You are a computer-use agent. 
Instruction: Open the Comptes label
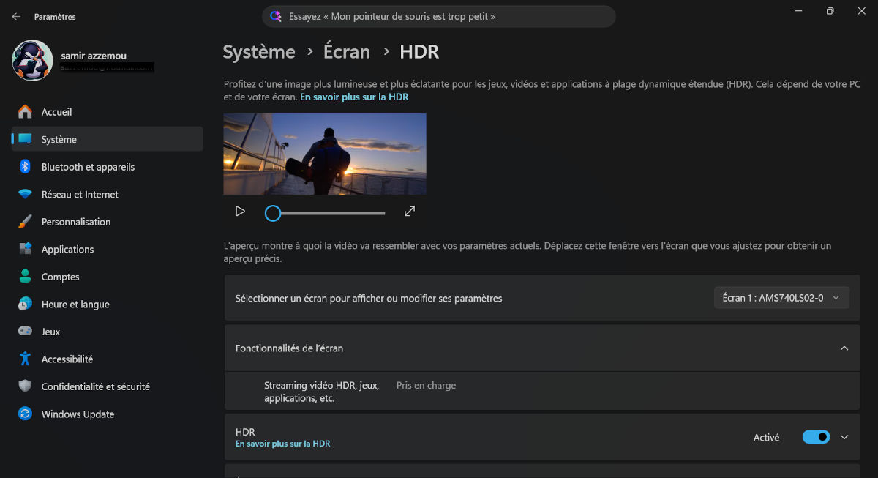coord(60,277)
